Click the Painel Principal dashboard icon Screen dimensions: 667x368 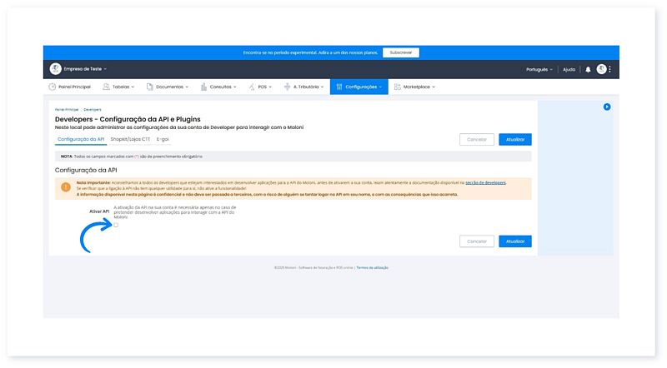pos(53,87)
